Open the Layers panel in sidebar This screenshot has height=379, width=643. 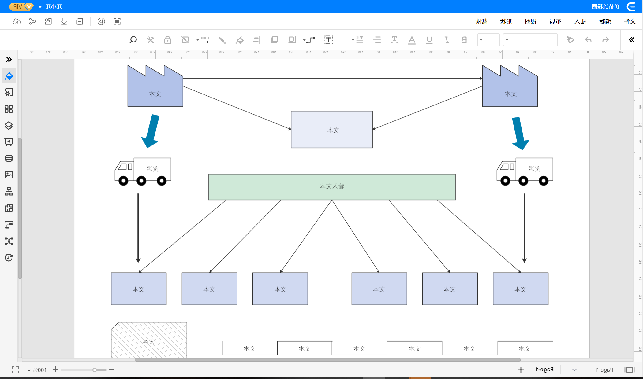pyautogui.click(x=9, y=126)
